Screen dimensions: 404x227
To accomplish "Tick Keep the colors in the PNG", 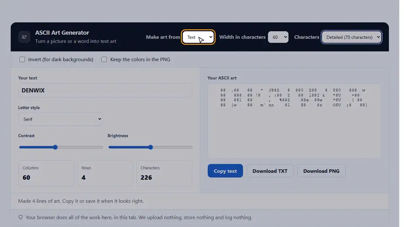I will pyautogui.click(x=104, y=59).
